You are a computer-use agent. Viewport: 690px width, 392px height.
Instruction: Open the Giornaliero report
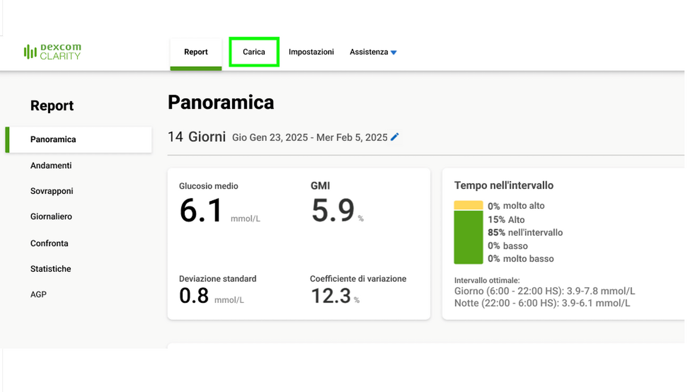(51, 217)
